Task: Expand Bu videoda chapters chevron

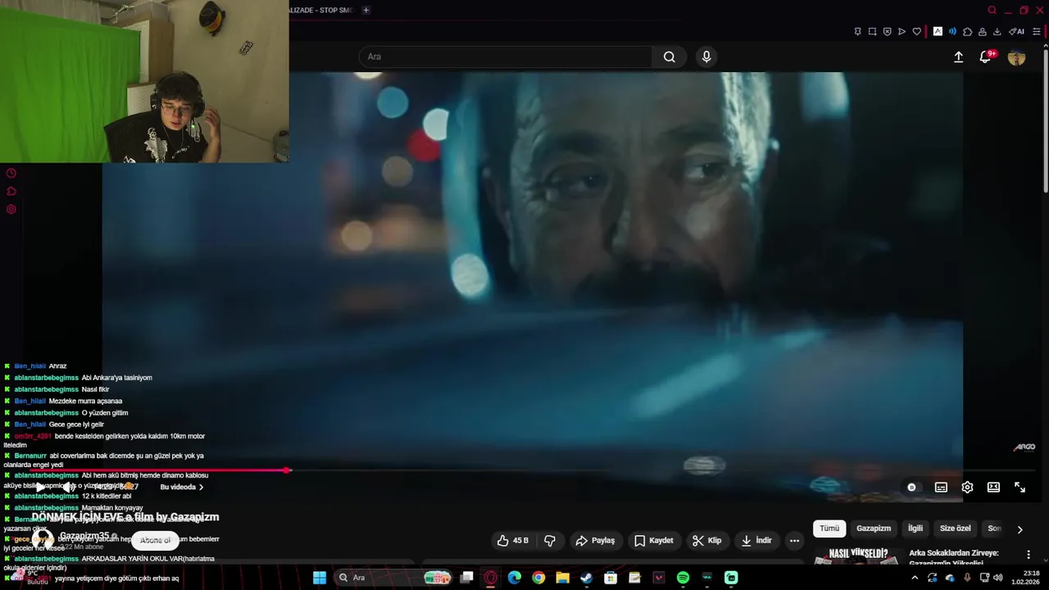Action: [201, 487]
